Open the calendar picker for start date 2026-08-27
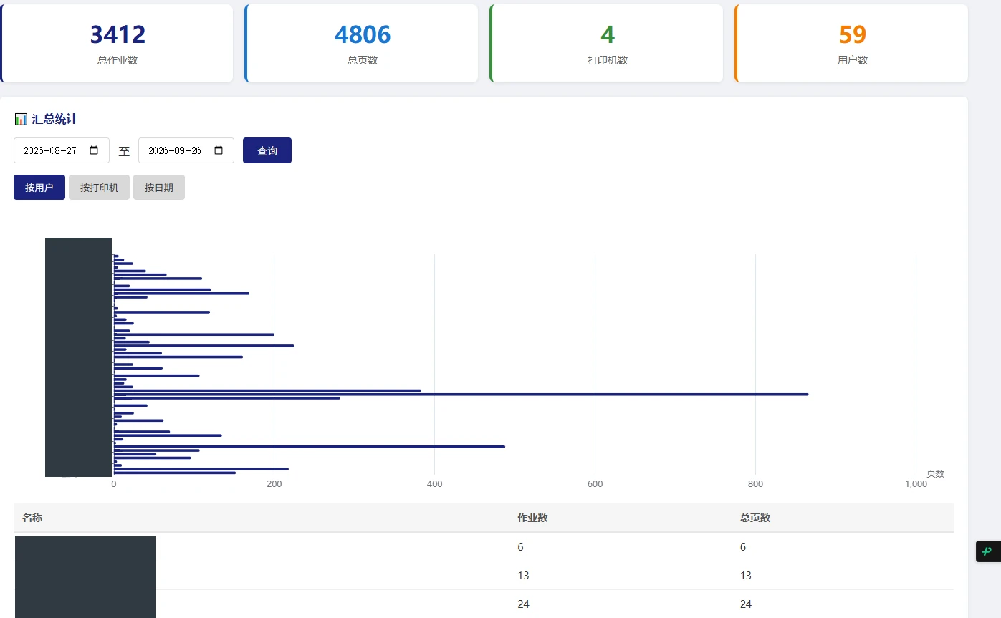This screenshot has width=1001, height=618. click(94, 150)
